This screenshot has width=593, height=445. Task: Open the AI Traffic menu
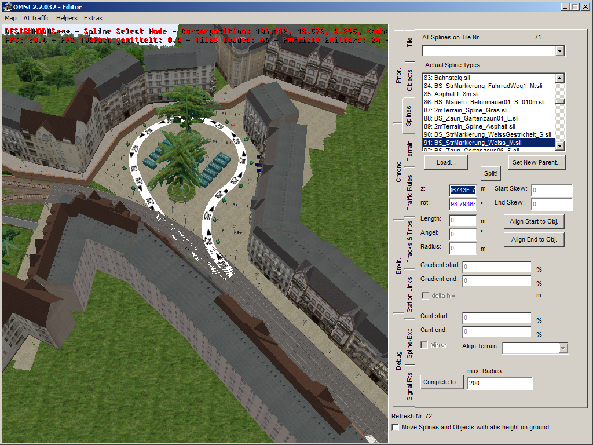click(x=36, y=18)
